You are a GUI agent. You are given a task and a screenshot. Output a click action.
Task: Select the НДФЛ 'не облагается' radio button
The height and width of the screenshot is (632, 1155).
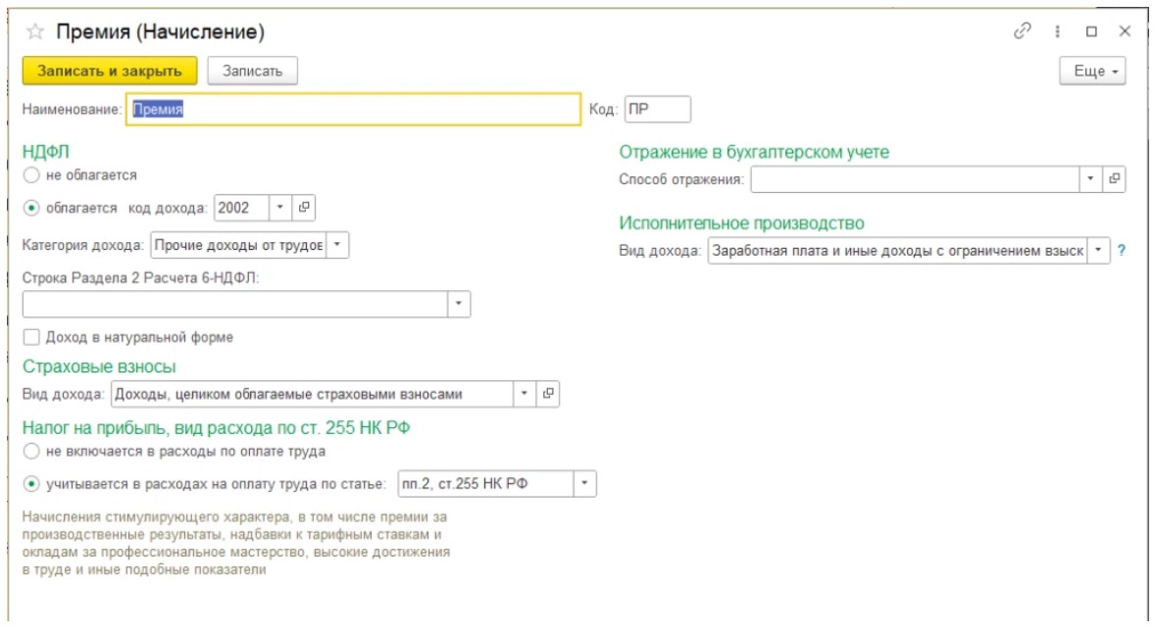(31, 175)
